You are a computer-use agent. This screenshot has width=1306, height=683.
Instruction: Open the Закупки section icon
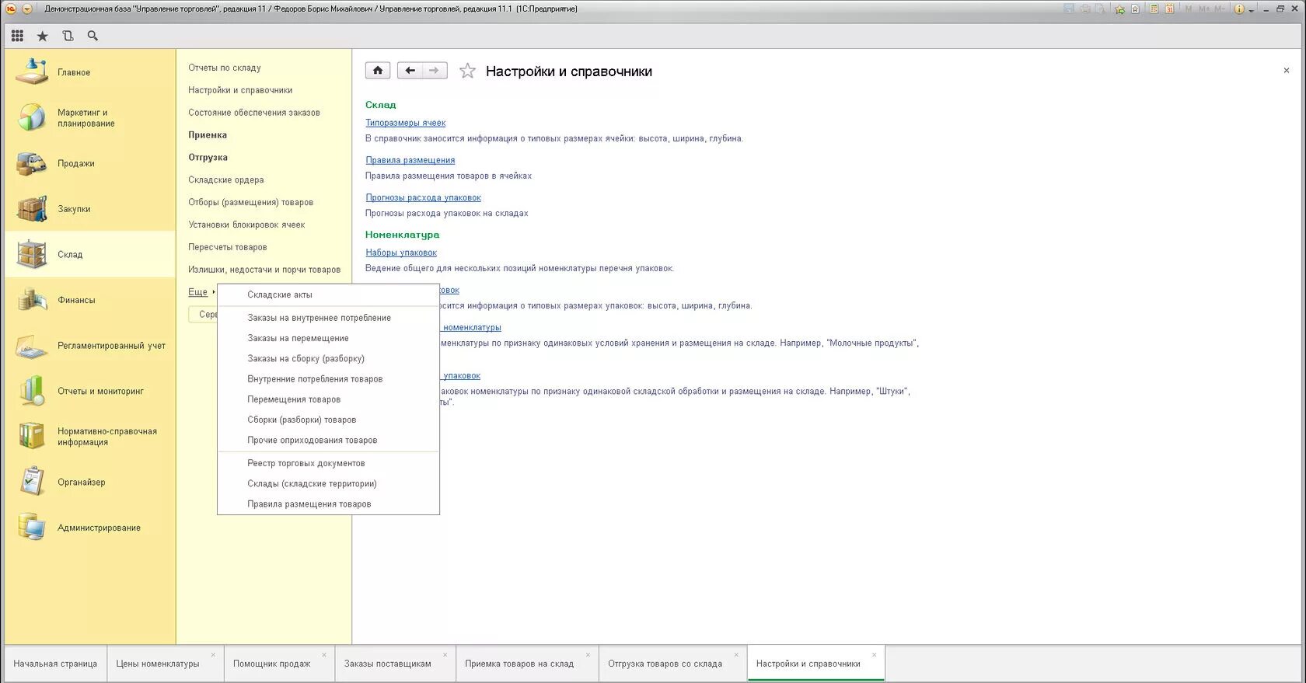click(32, 209)
